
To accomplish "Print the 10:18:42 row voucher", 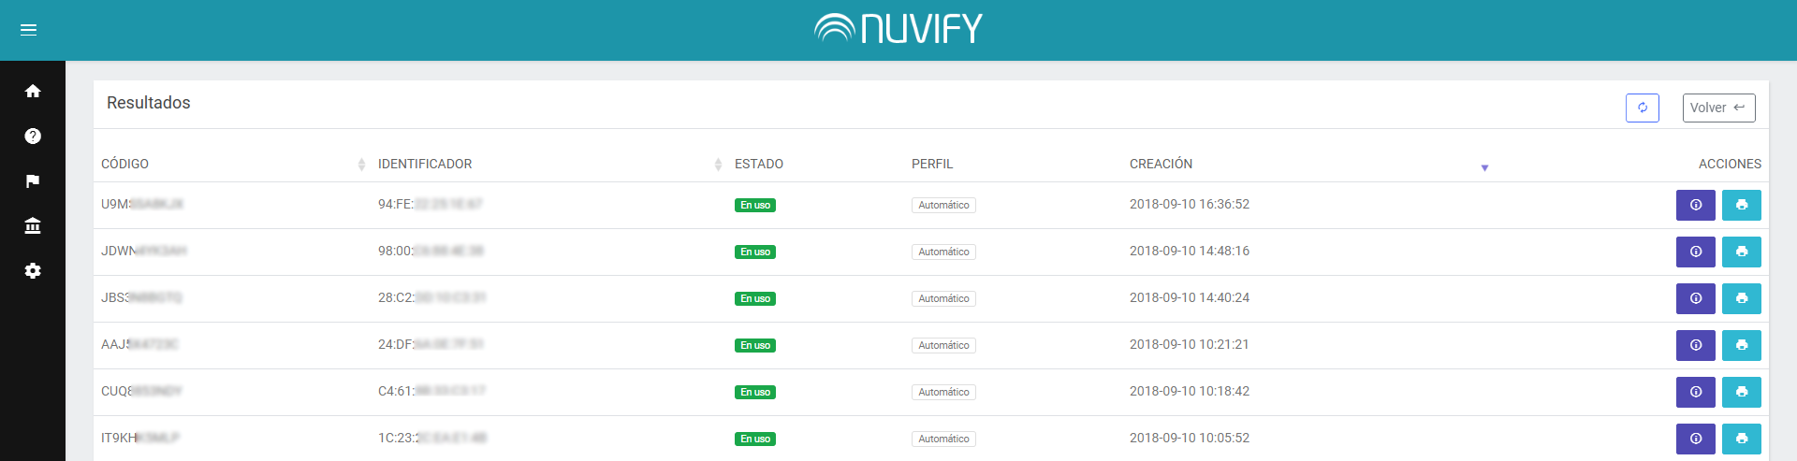I will coord(1742,392).
